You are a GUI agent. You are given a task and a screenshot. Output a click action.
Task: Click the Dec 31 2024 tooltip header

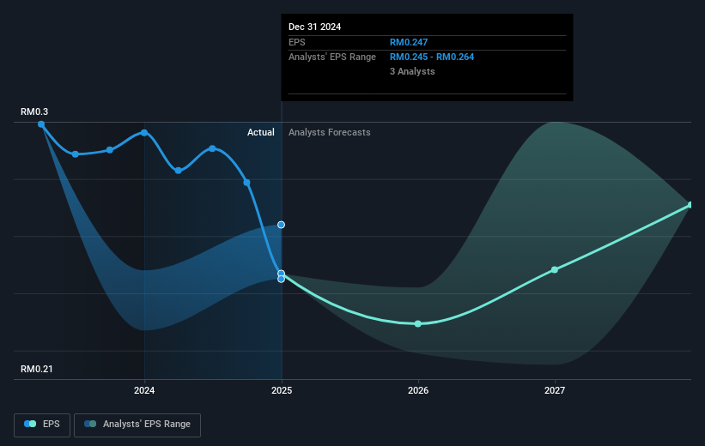tap(314, 27)
